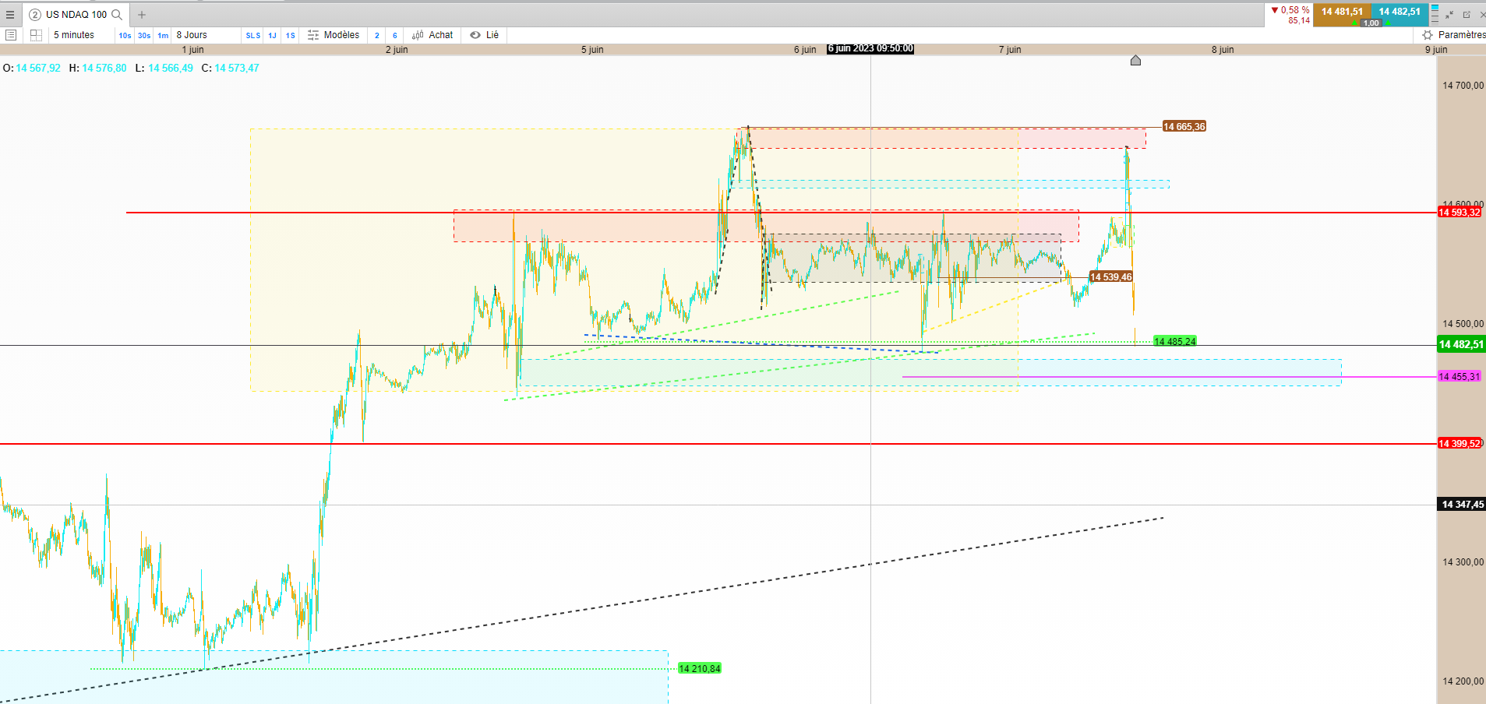This screenshot has width=1486, height=704.
Task: Click the Achat trading icon
Action: tap(418, 35)
